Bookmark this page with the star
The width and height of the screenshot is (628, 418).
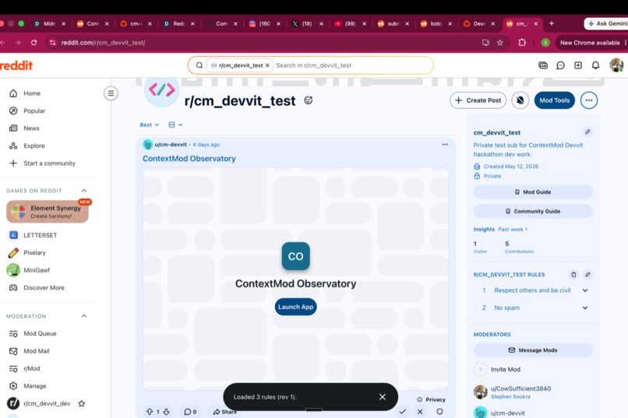pyautogui.click(x=500, y=42)
